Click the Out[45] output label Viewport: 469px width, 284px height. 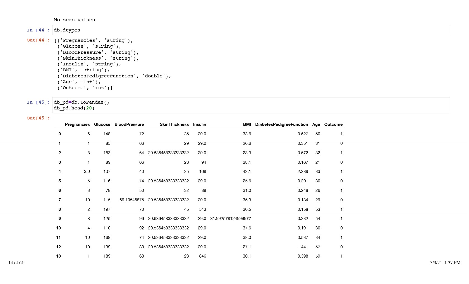[38, 118]
